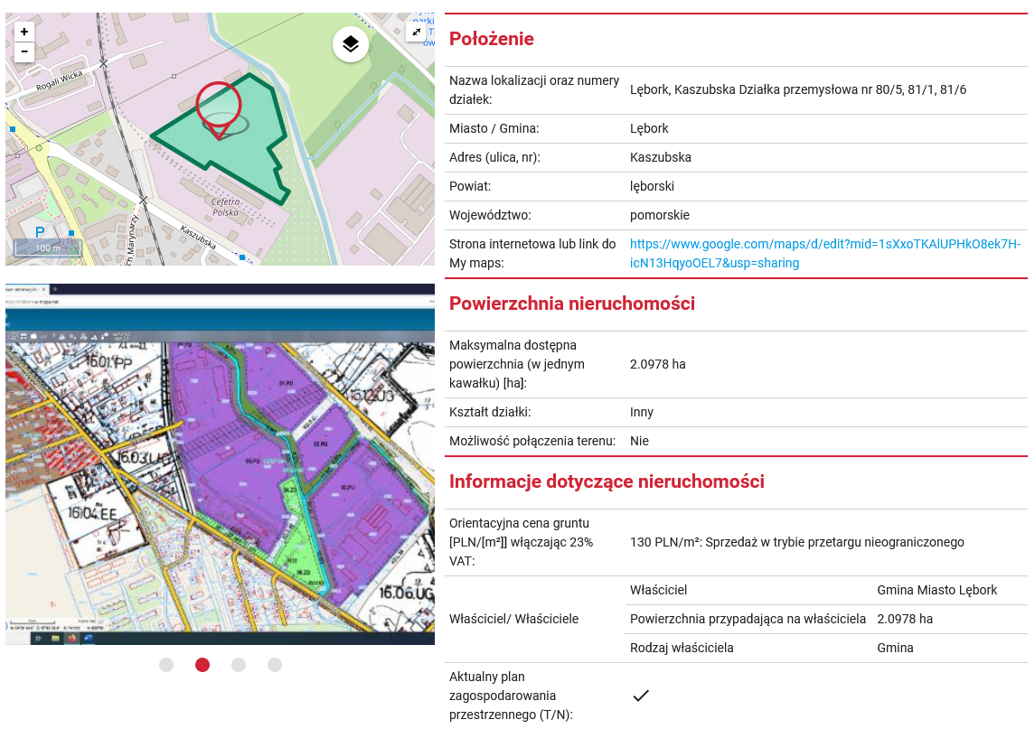Screen dimensions: 1035x729
Task: Zoom in on the map
Action: click(24, 32)
